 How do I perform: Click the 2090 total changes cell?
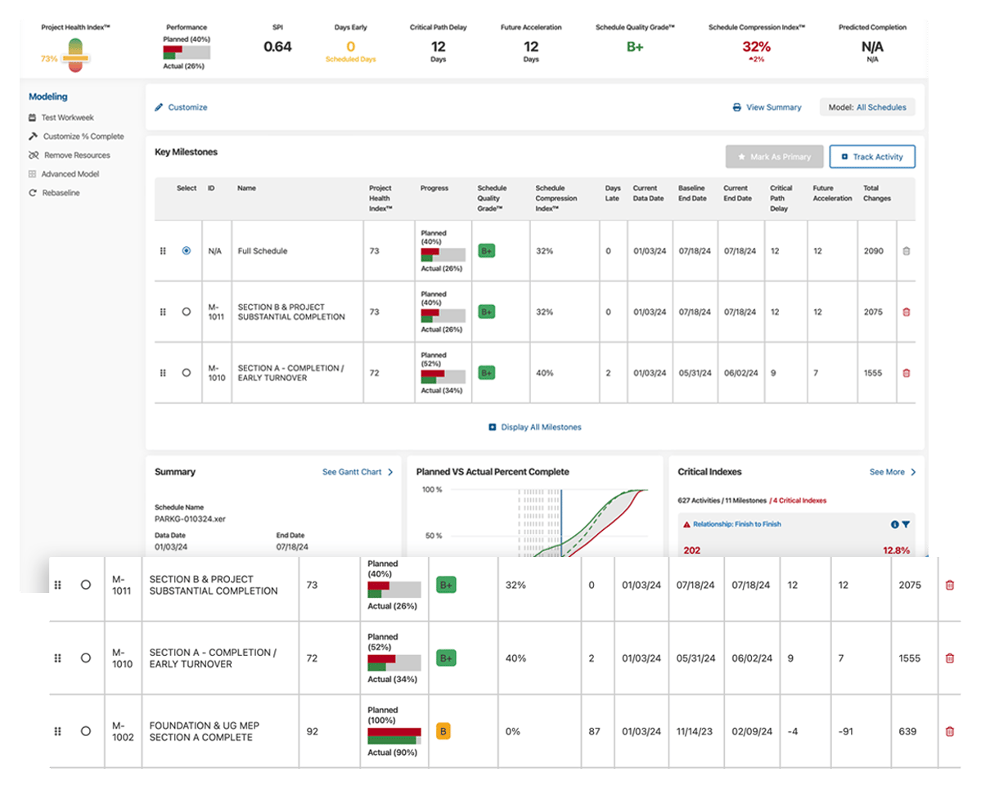pyautogui.click(x=873, y=251)
